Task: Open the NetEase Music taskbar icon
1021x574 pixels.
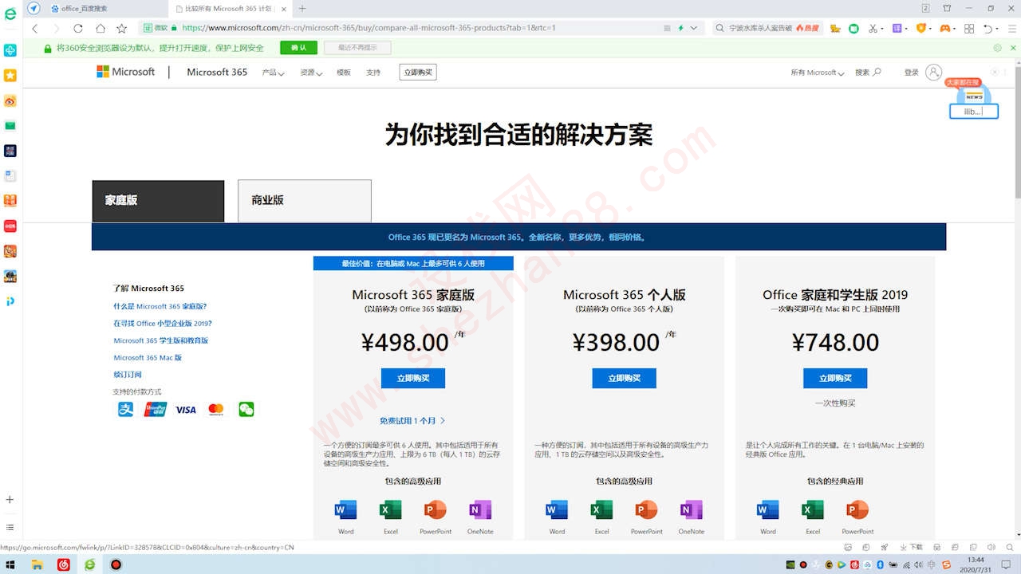Action: (64, 564)
